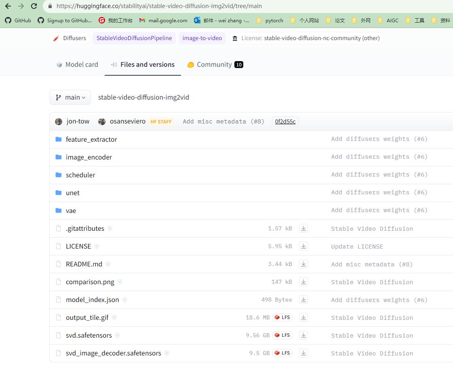Download README.md with its download icon
This screenshot has width=453, height=368.
click(303, 264)
